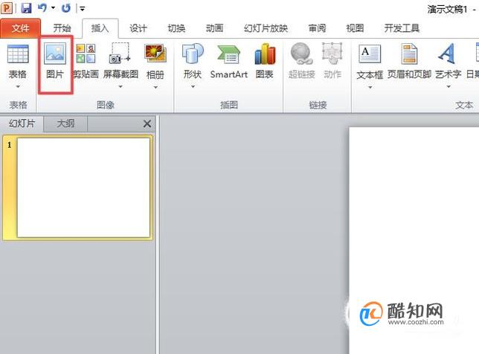Close the slides/outline pane
The image size is (479, 354).
coord(147,123)
